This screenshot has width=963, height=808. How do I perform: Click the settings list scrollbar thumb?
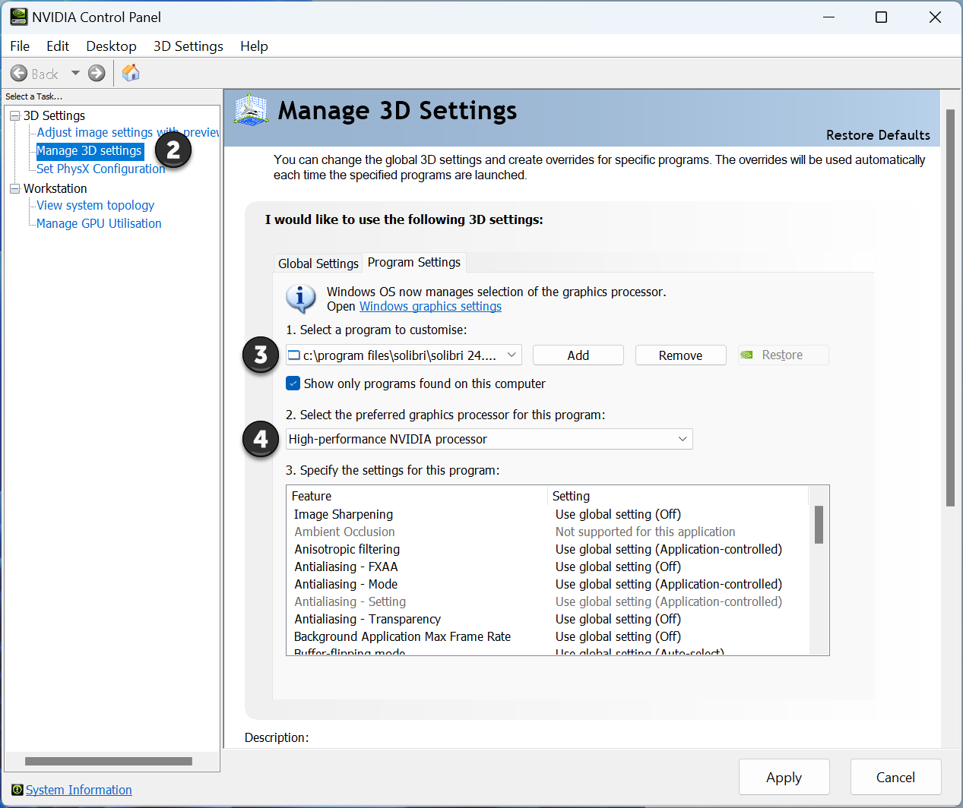pyautogui.click(x=819, y=525)
